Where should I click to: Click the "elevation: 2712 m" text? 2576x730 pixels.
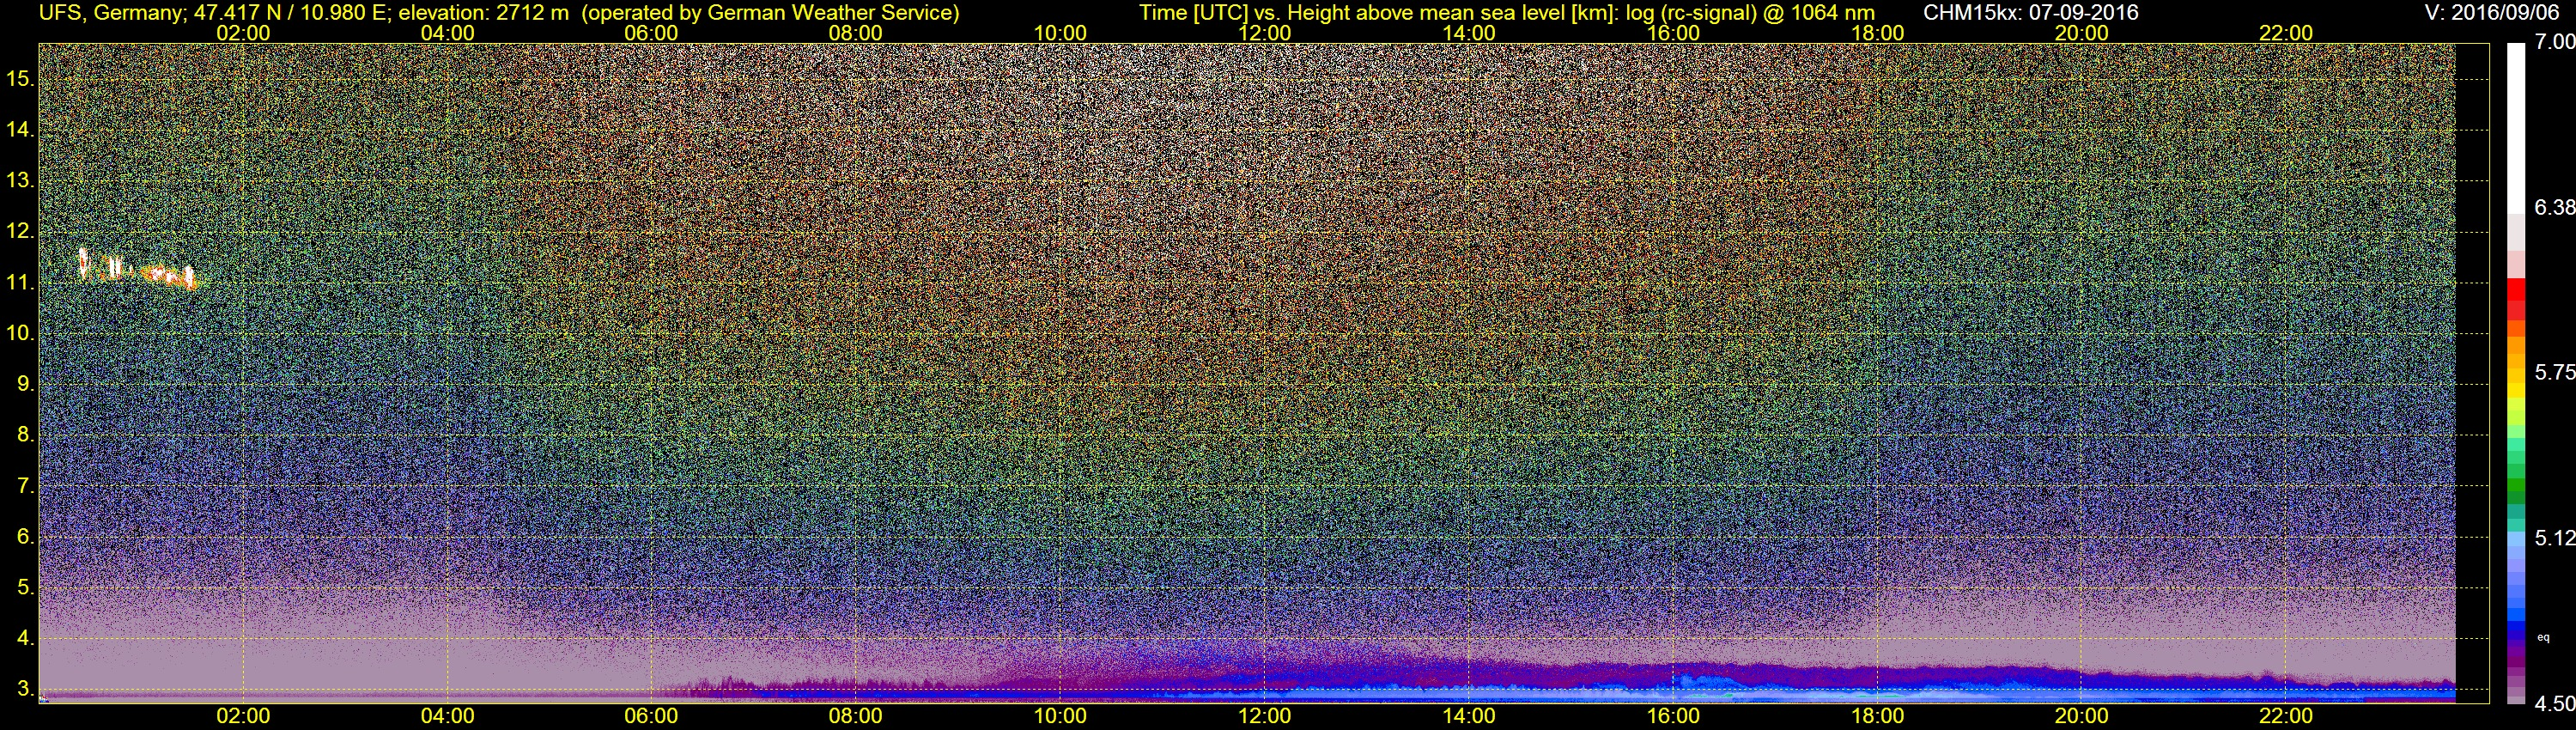484,13
